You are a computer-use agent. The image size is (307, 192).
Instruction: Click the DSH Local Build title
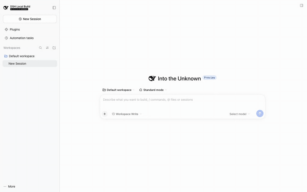(20, 6)
